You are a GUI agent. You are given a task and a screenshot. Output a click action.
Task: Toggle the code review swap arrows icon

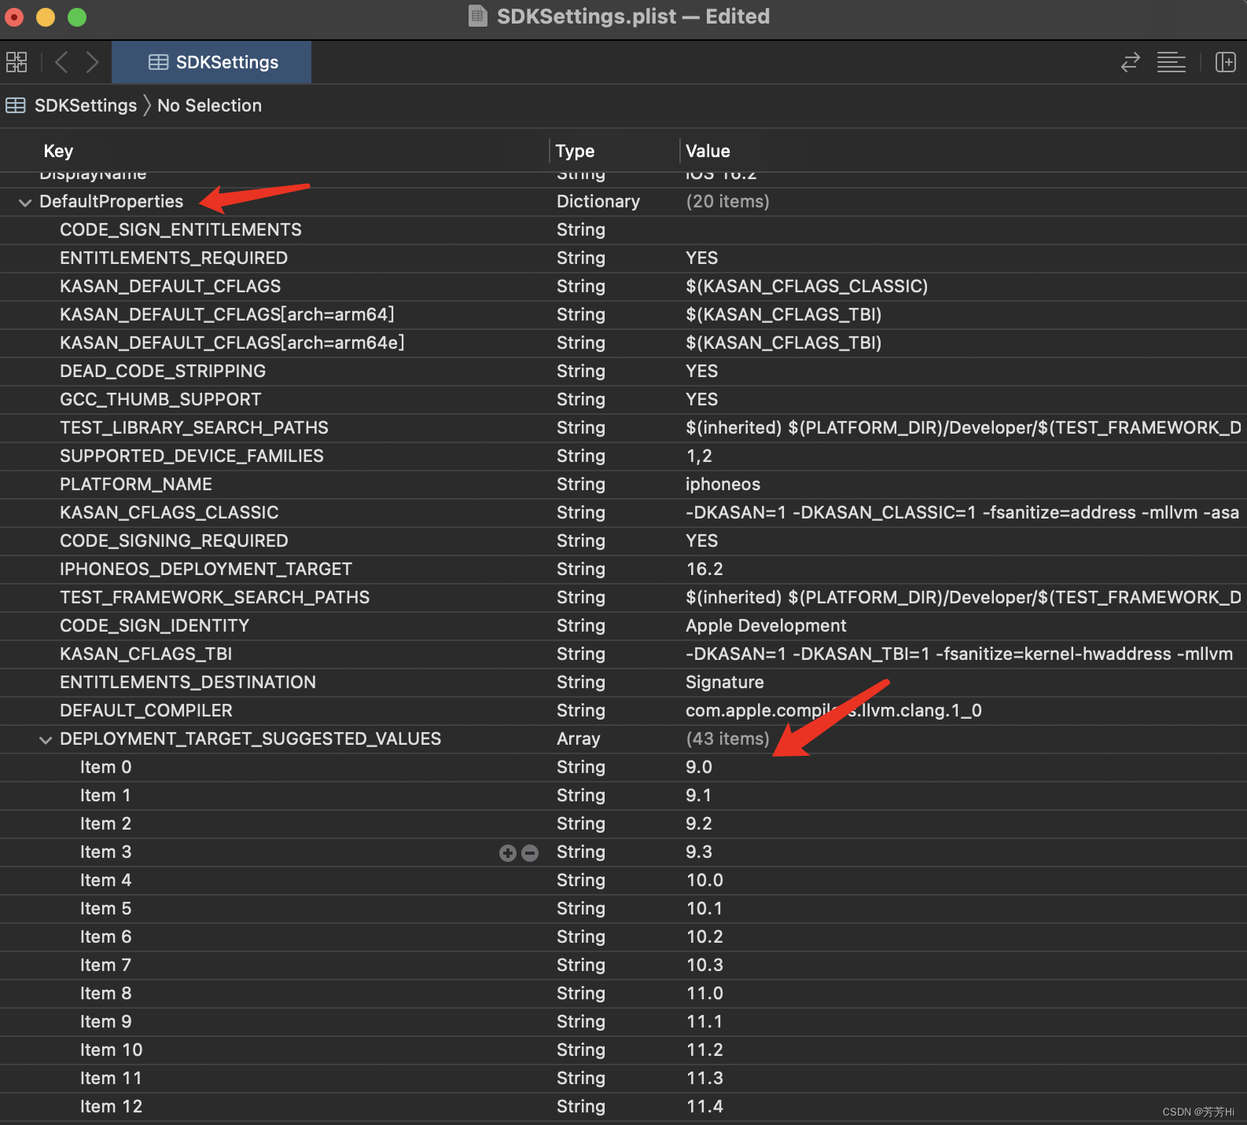(x=1130, y=62)
